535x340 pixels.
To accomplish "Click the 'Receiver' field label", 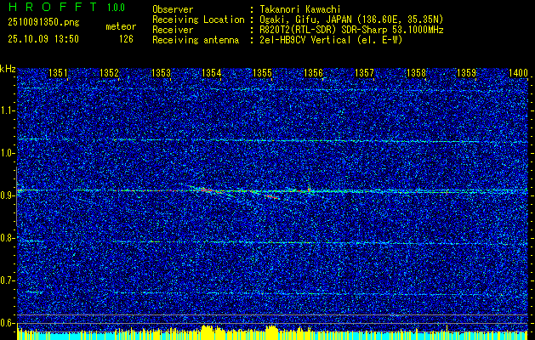I will point(173,30).
